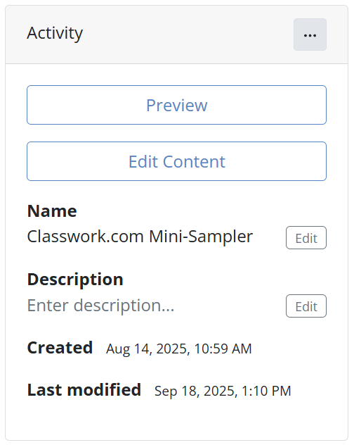Select the Sep 18, 2025 modified date

194,391
